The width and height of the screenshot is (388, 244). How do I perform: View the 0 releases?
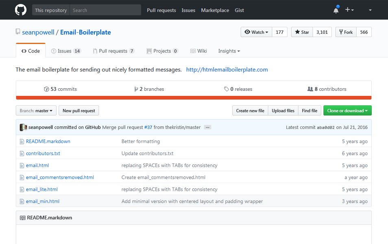[238, 89]
